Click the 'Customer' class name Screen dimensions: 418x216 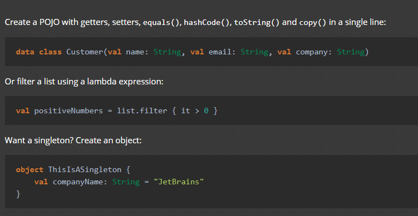pyautogui.click(x=85, y=52)
